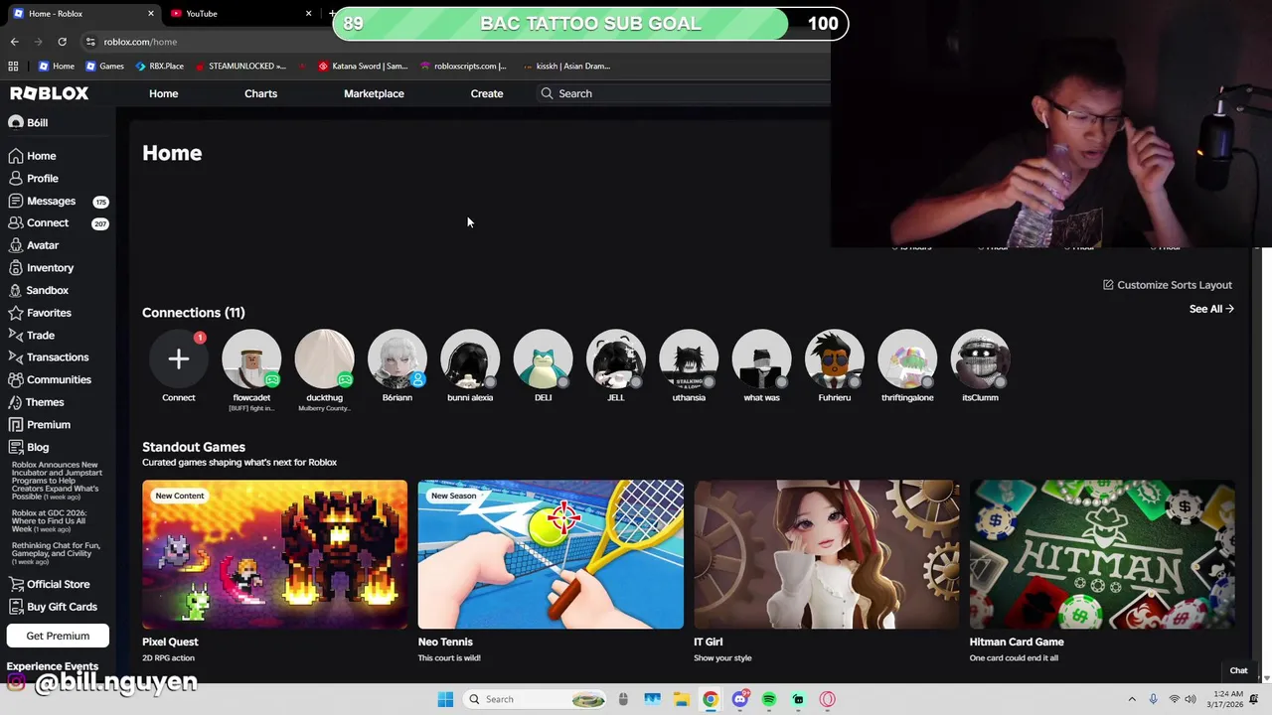This screenshot has height=715, width=1272.
Task: Open Chrome from the taskbar
Action: (x=711, y=699)
